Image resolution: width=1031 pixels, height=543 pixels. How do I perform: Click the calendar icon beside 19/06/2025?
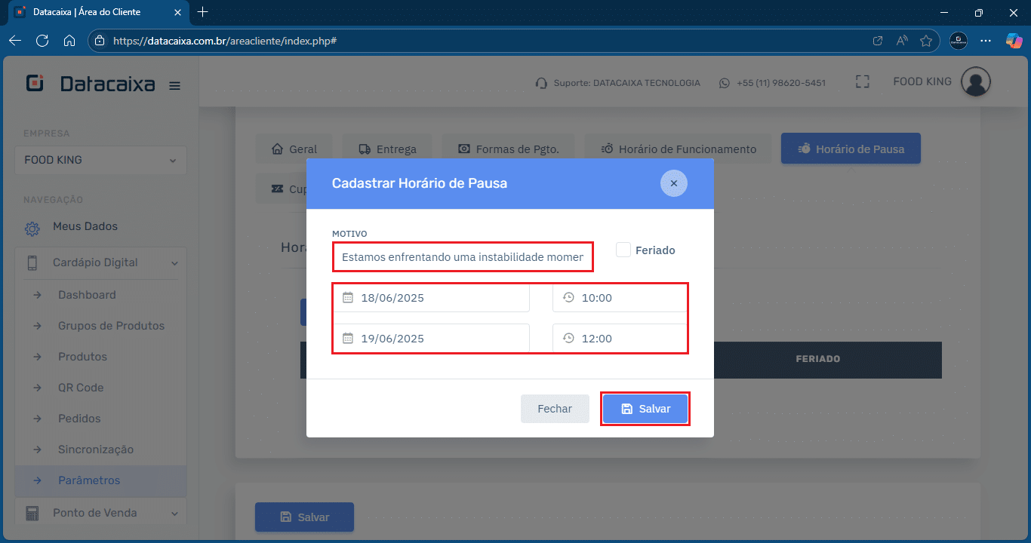(348, 339)
